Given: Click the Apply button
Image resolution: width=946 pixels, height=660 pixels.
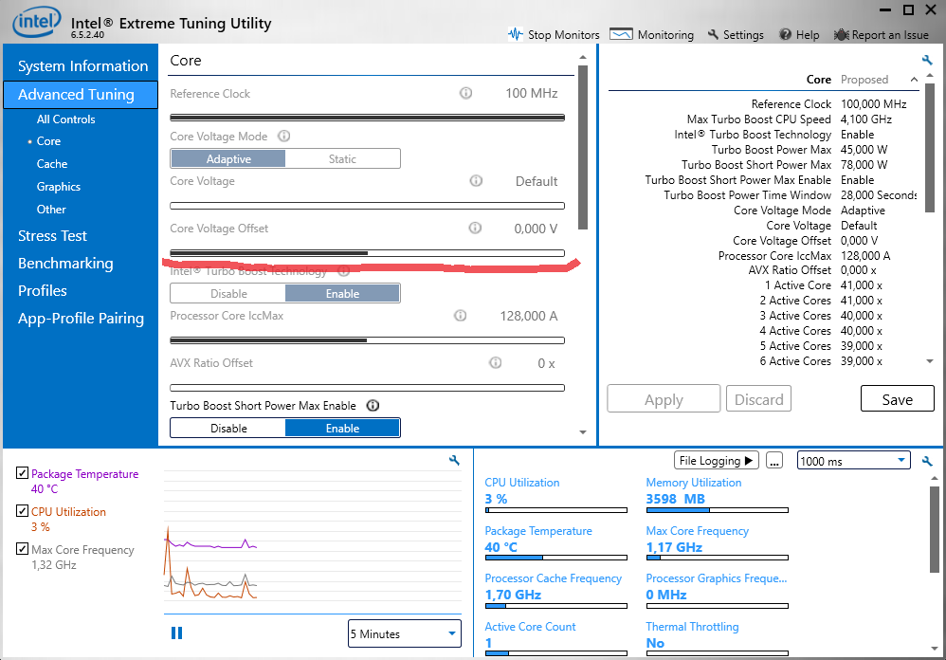Looking at the screenshot, I should [664, 399].
